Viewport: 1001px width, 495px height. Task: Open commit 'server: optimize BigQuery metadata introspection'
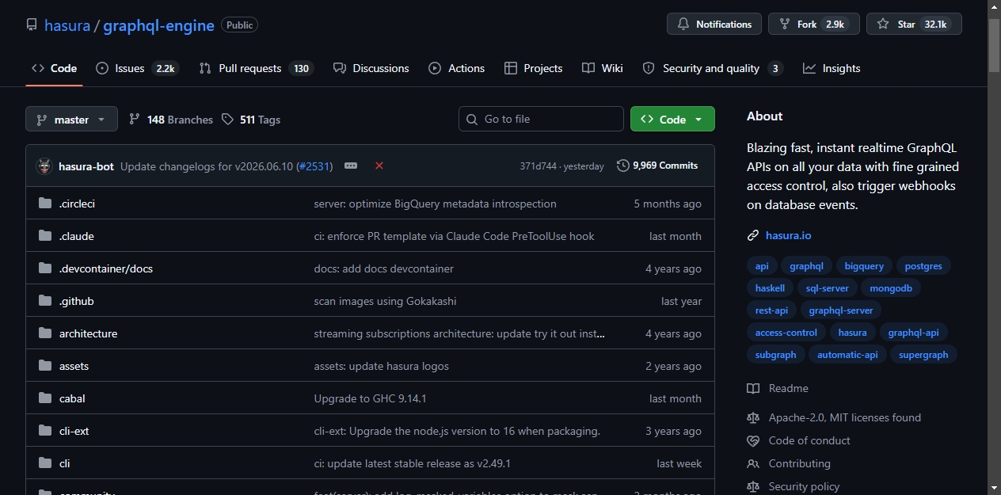[435, 204]
